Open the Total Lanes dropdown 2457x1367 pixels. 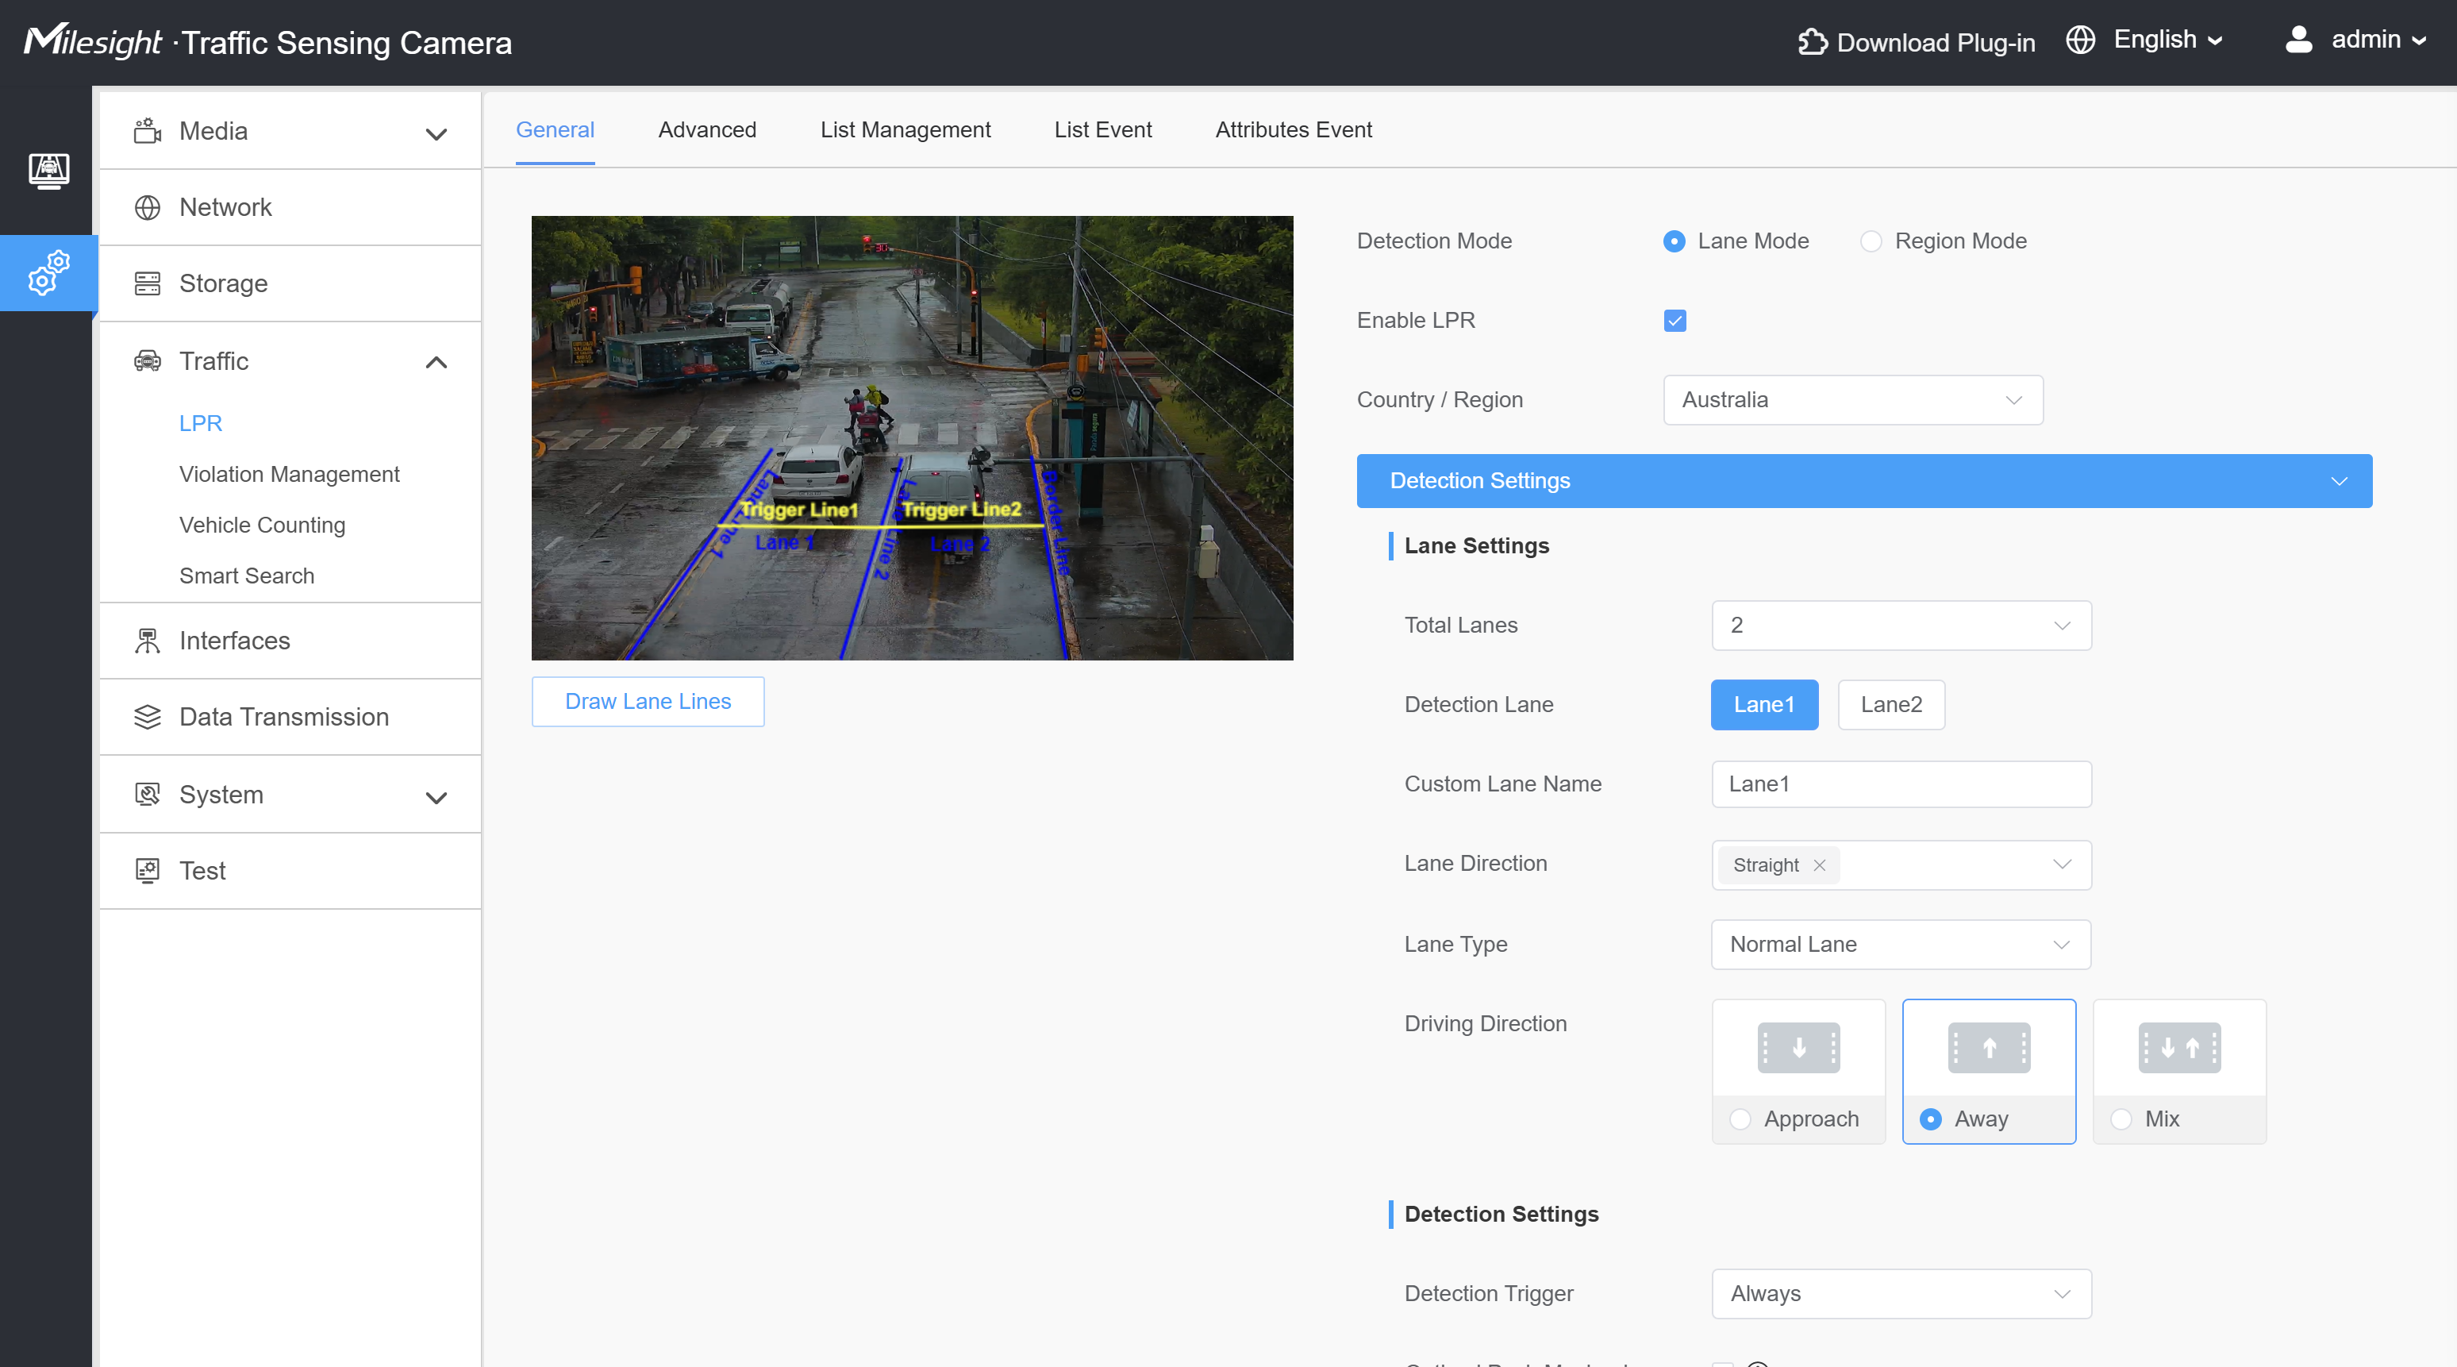click(x=1901, y=625)
